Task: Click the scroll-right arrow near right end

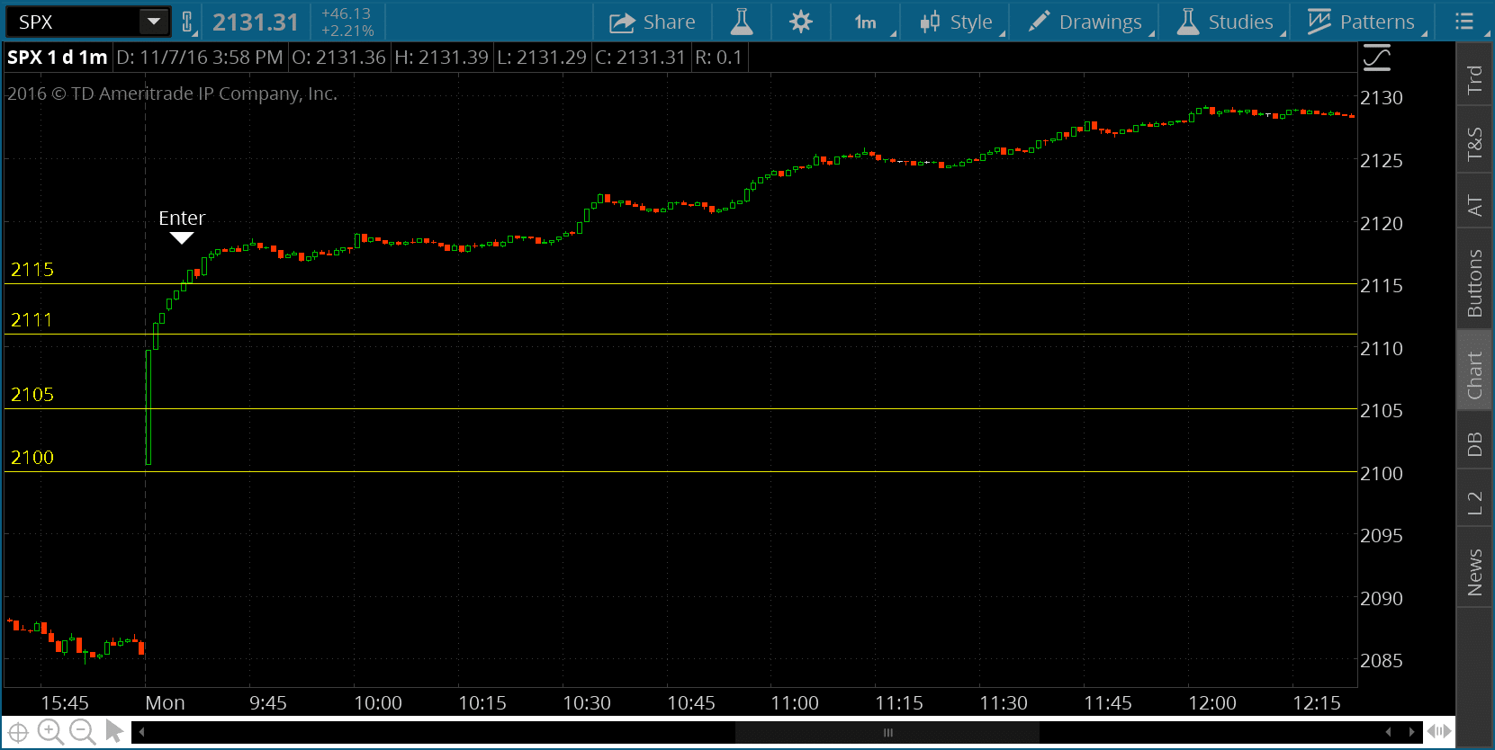Action: 1411,732
